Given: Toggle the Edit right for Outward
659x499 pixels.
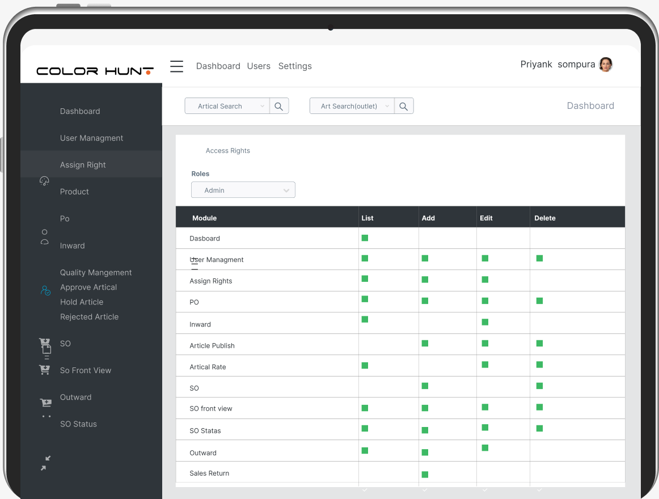Looking at the screenshot, I should [485, 448].
